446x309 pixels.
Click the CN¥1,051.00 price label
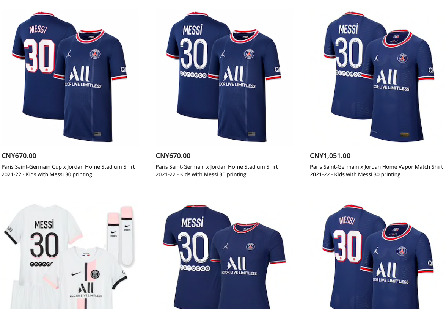click(x=330, y=156)
